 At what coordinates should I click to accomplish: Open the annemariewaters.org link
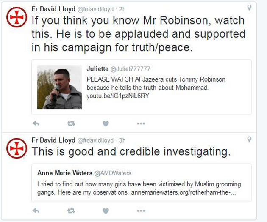click(x=184, y=192)
